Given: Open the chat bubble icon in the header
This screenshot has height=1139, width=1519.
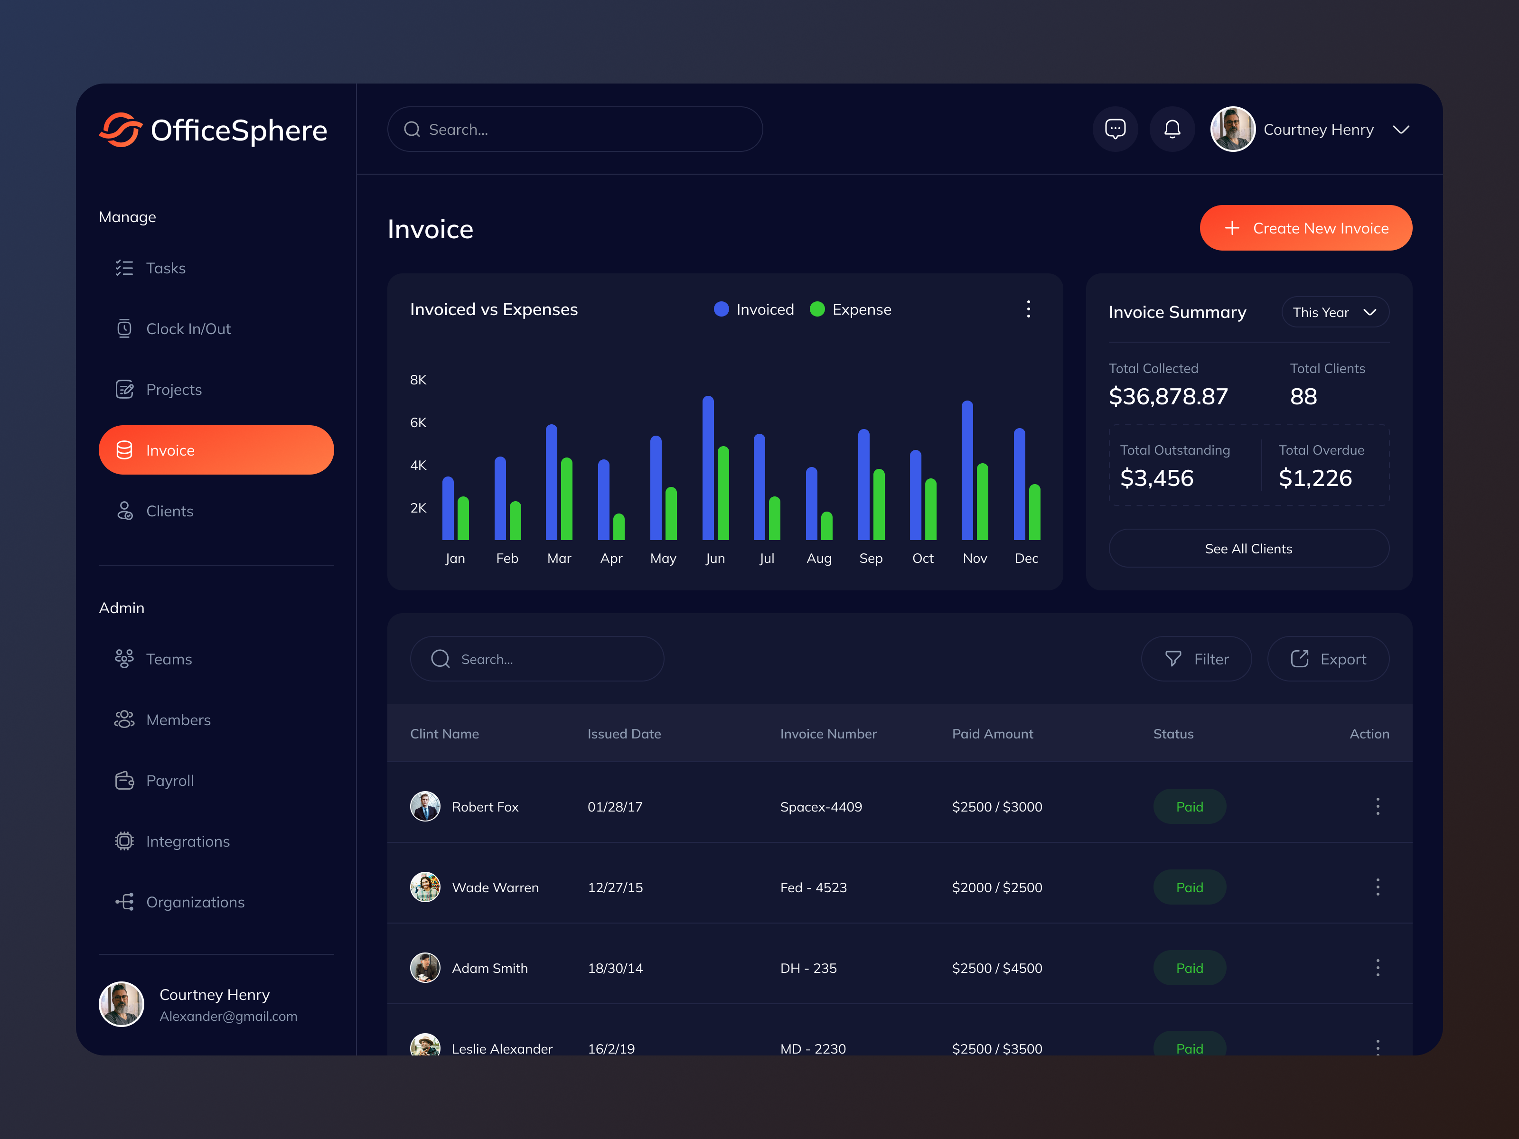Looking at the screenshot, I should [x=1115, y=129].
